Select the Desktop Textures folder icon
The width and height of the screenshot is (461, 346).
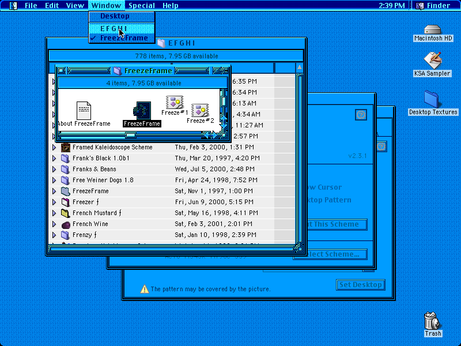[x=432, y=99]
